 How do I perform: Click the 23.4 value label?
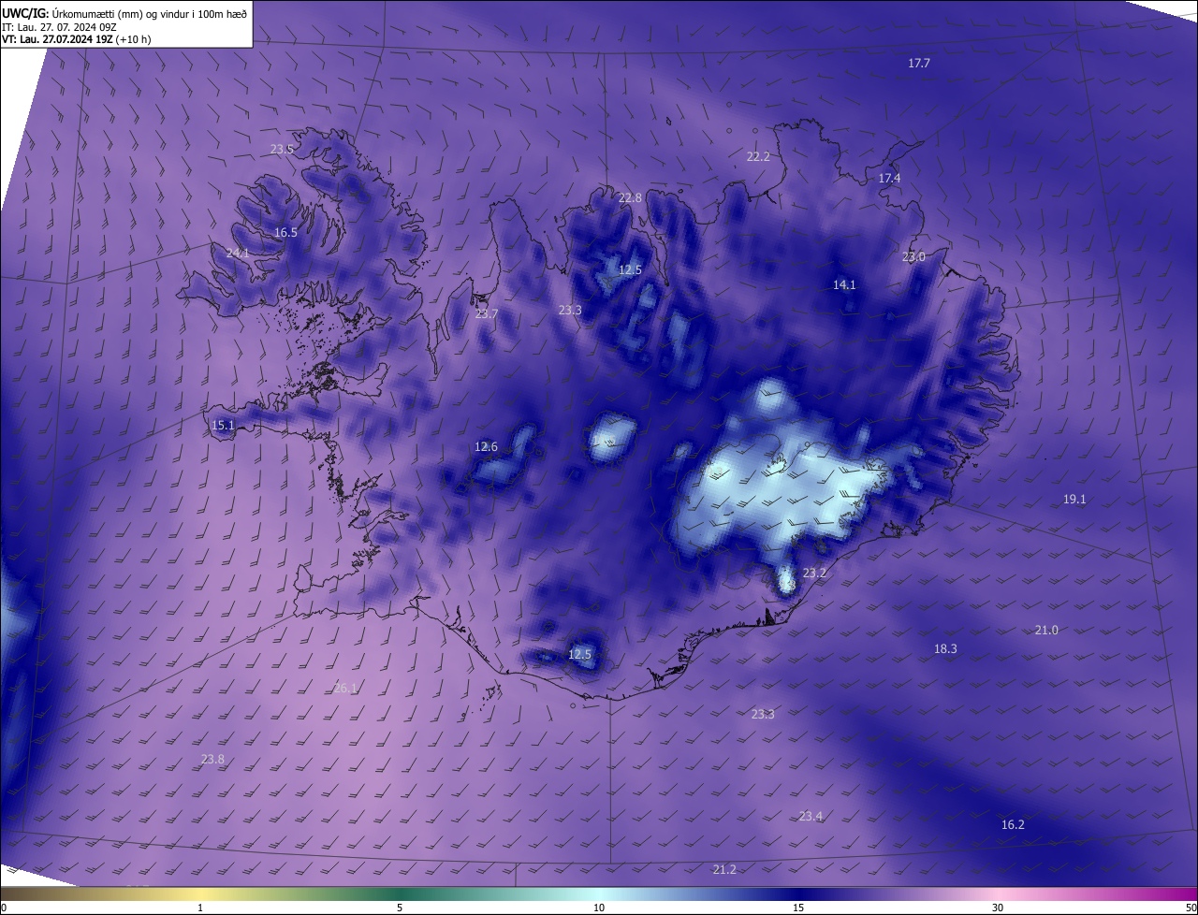811,817
